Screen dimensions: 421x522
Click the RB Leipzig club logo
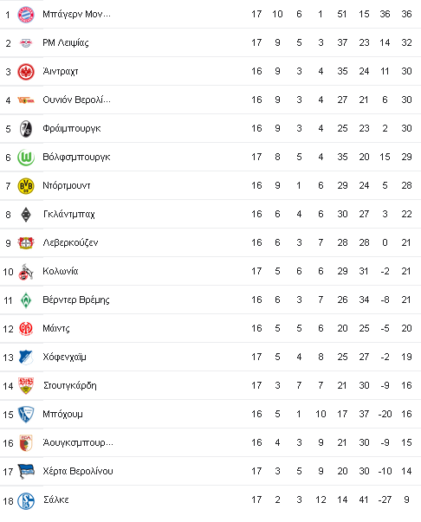point(26,43)
